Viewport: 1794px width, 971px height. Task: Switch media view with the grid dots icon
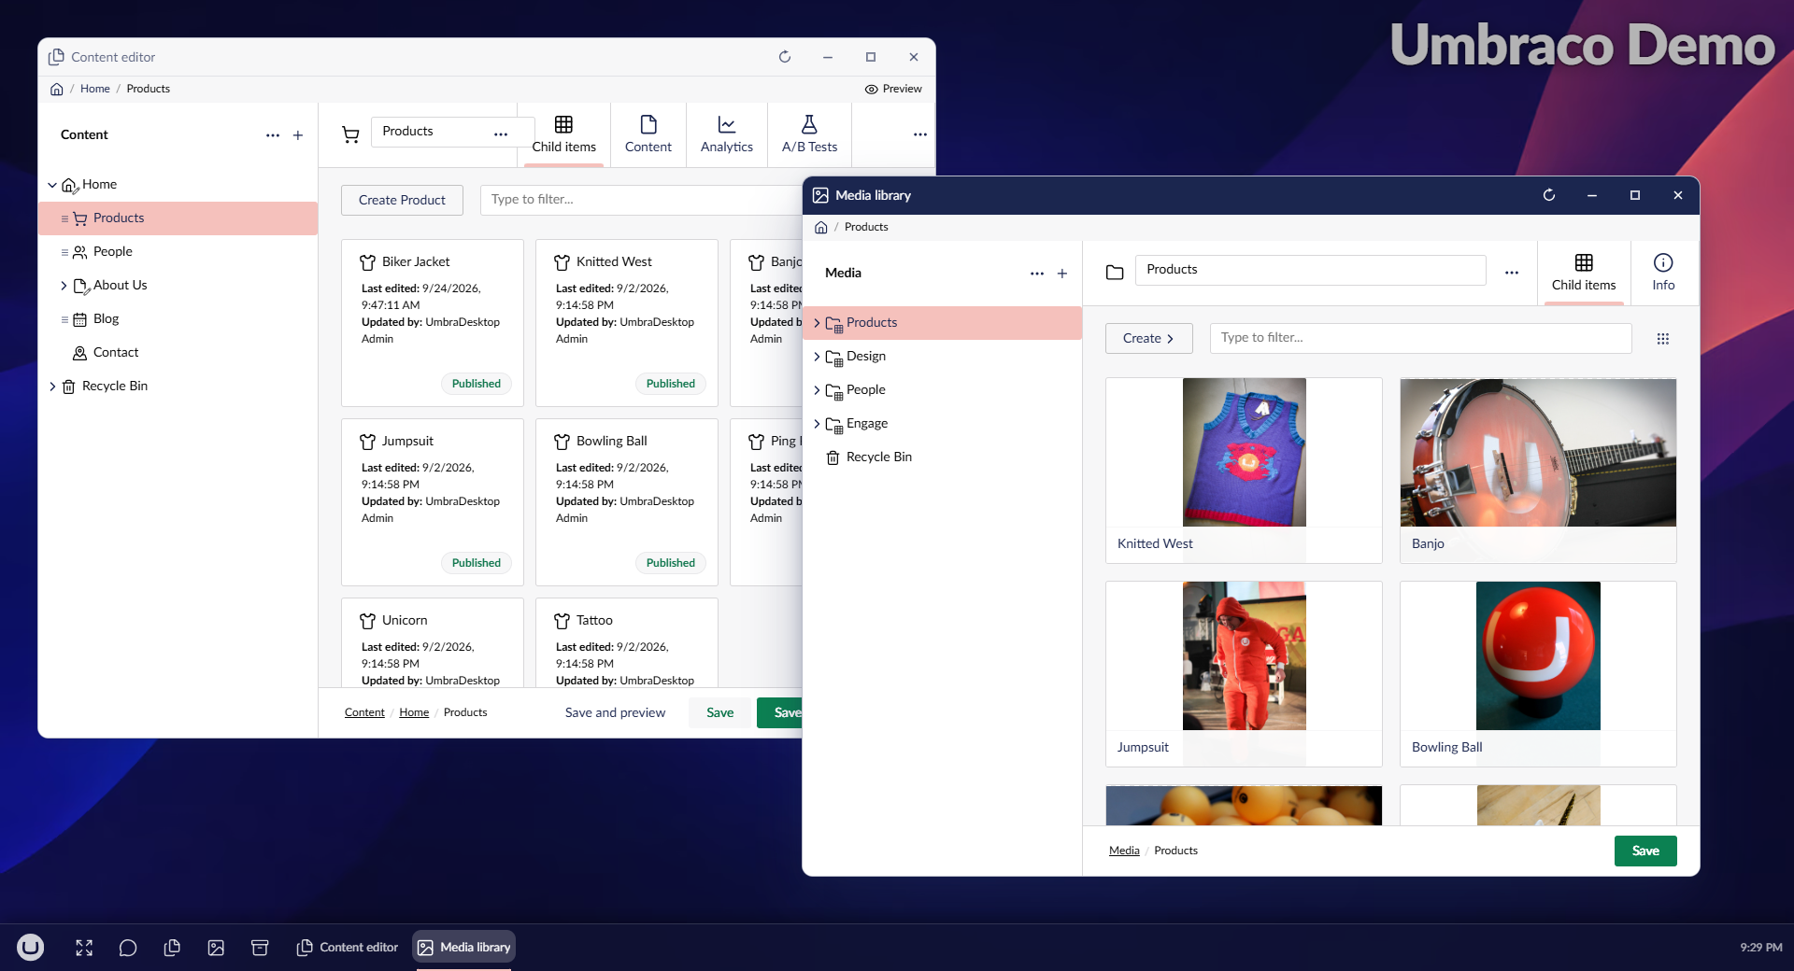(1663, 339)
